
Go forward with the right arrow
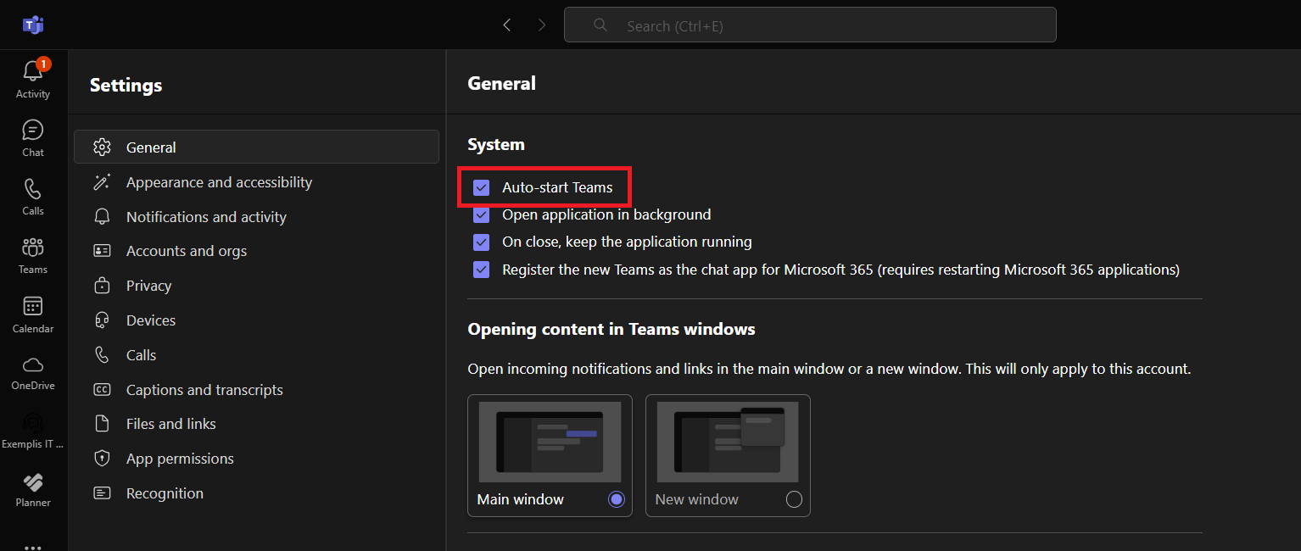(542, 25)
